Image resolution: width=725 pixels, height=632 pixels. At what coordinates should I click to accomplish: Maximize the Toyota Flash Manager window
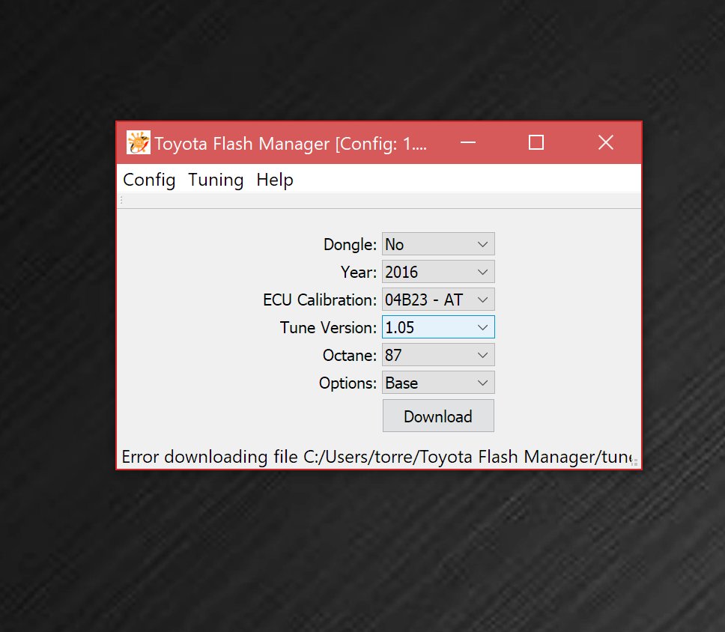click(536, 142)
